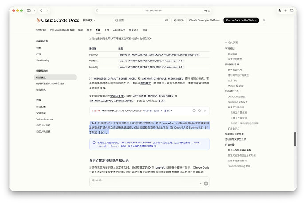Jump to 可用模型 in the page outline
306x203 pixels.
pos(230,49)
